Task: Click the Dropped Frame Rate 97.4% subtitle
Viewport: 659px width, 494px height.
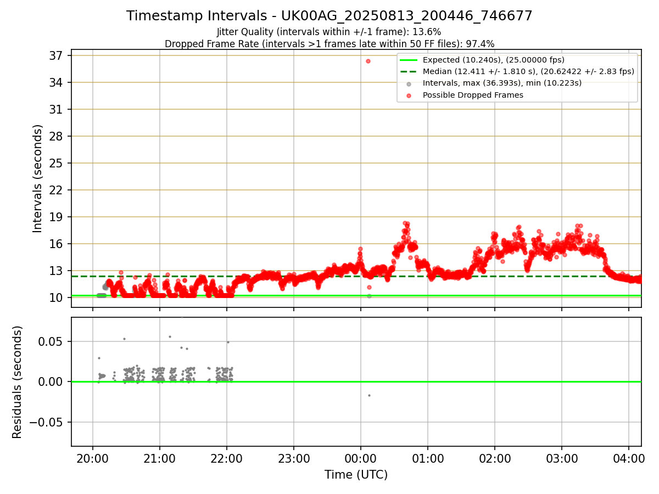Action: pyautogui.click(x=329, y=44)
